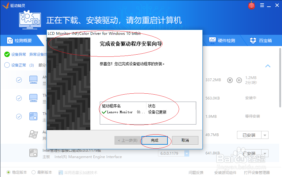Collapse the driver list via the chevron
Viewport: 282px width, 177px height.
point(268,66)
